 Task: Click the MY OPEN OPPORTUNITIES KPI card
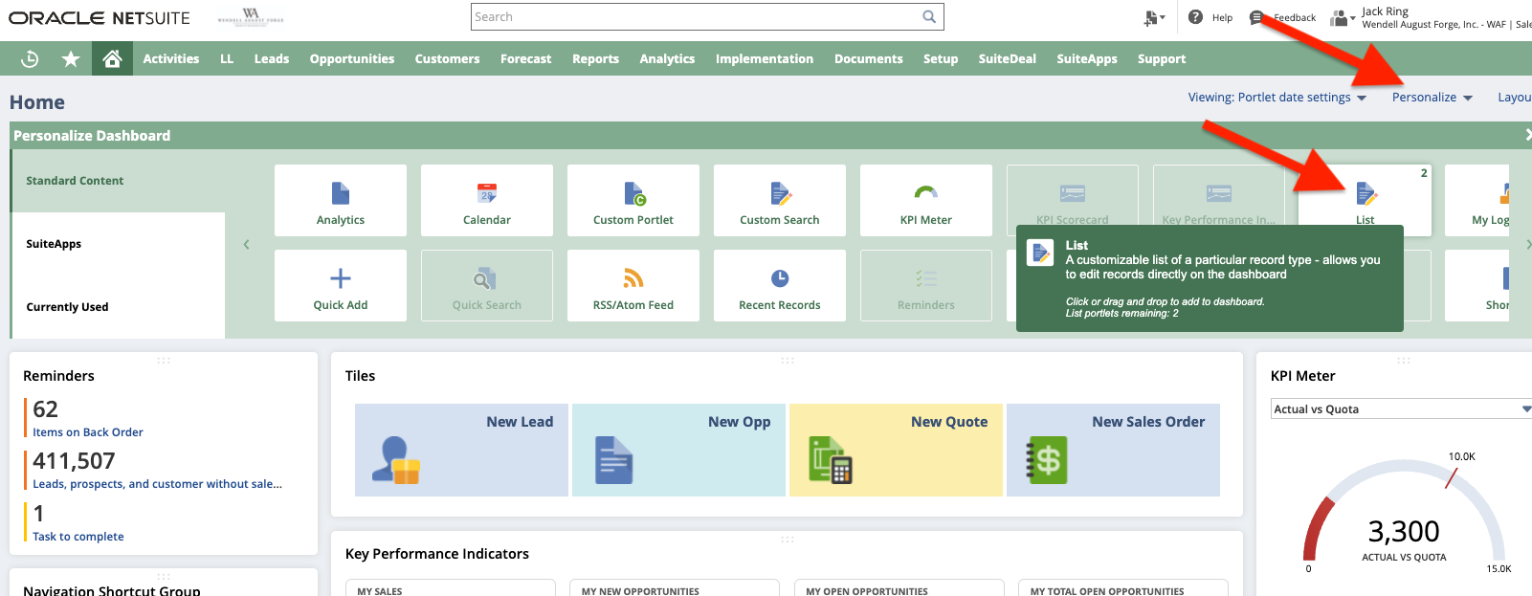pyautogui.click(x=899, y=587)
